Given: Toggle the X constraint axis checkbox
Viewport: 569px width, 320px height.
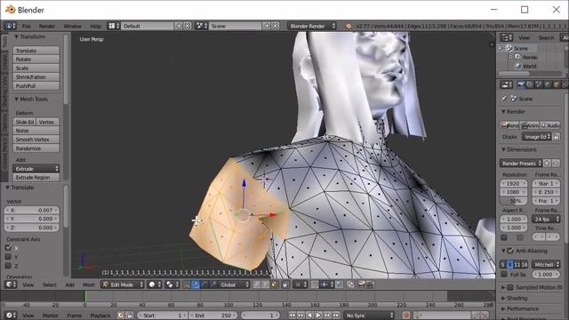Looking at the screenshot, I should (8, 248).
